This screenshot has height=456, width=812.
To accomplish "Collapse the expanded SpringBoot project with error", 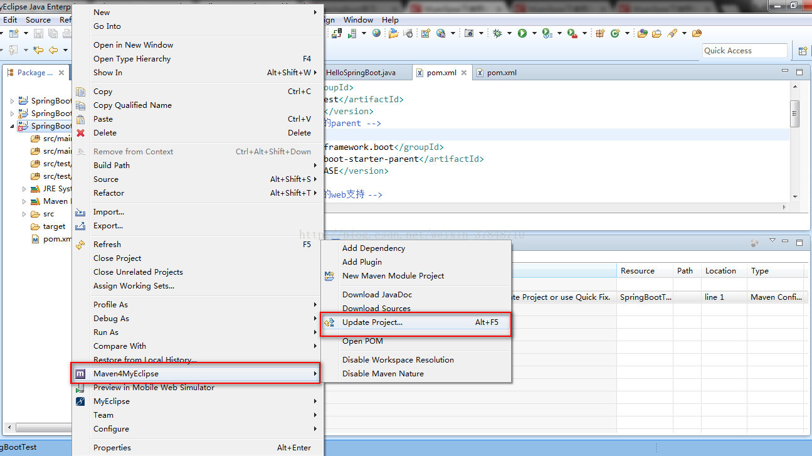I will [12, 126].
